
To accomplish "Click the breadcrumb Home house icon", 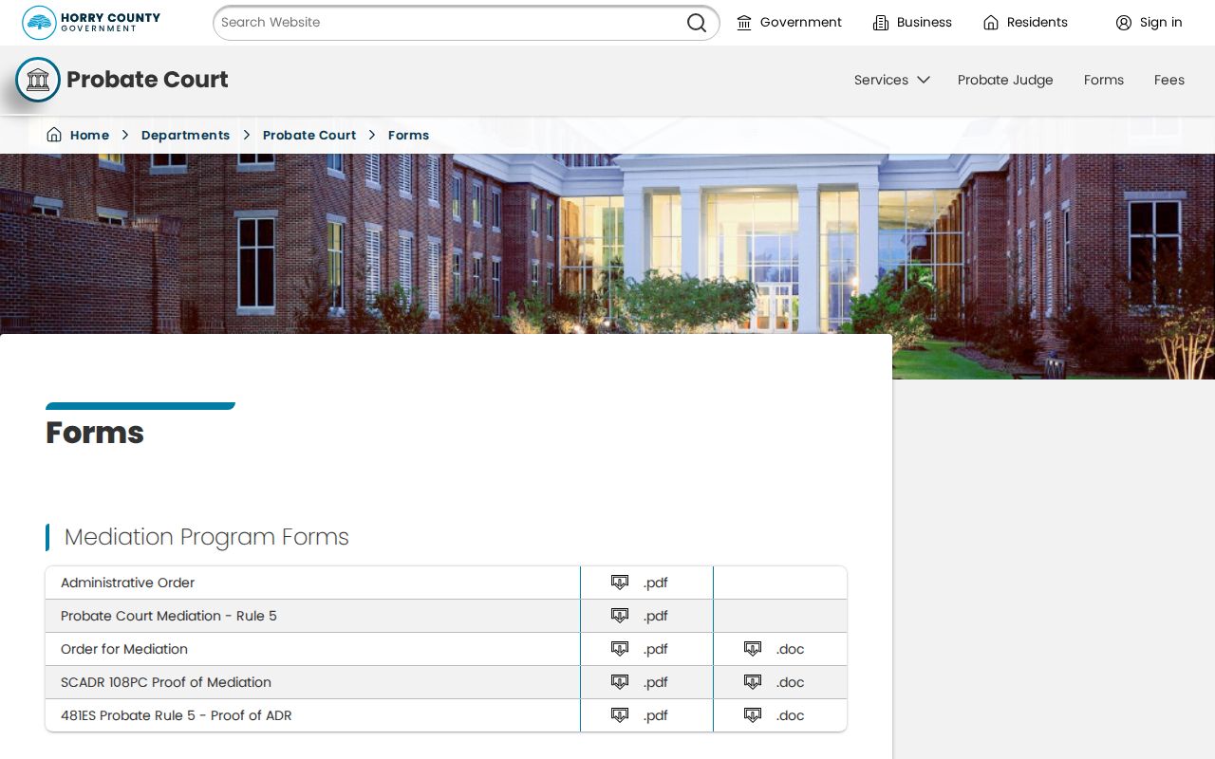I will point(54,135).
